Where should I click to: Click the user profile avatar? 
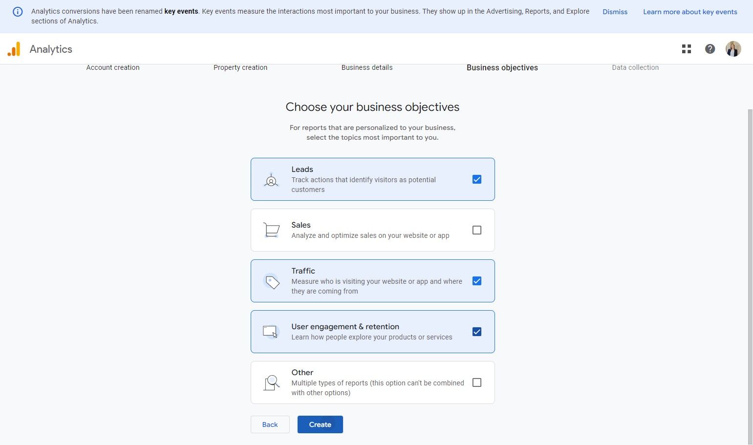point(733,49)
